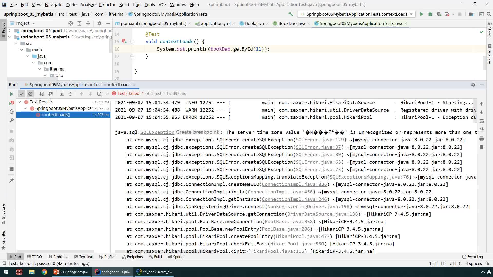Collapse the itheima package
Viewport: 493px width, 277px height.
point(39,69)
